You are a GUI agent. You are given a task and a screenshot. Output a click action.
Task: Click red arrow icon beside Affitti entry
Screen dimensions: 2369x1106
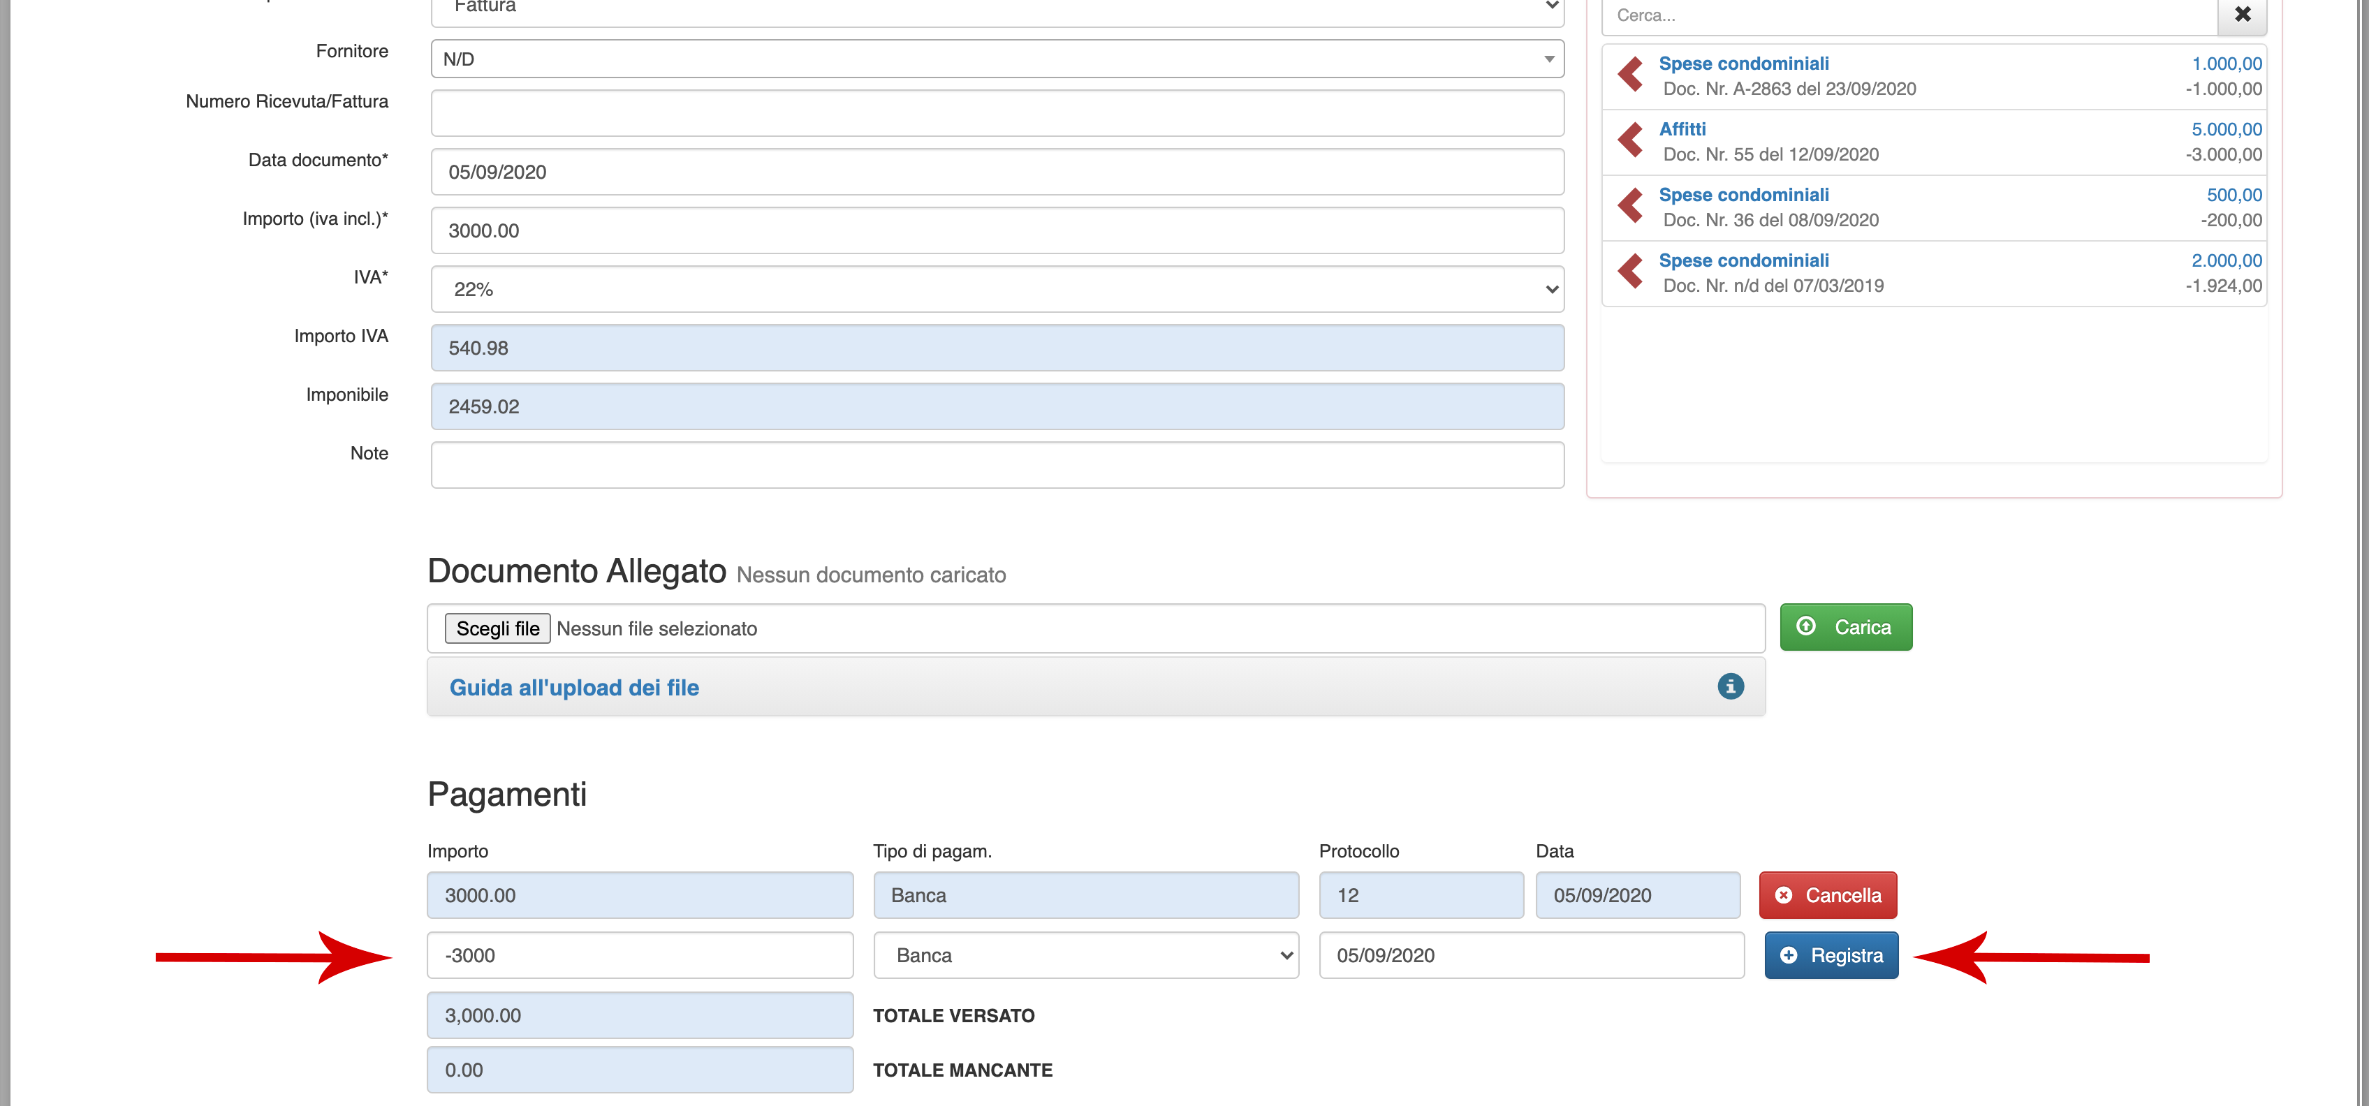point(1631,140)
